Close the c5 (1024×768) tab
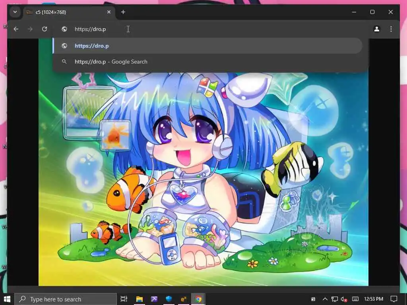The width and height of the screenshot is (407, 305). coord(109,12)
